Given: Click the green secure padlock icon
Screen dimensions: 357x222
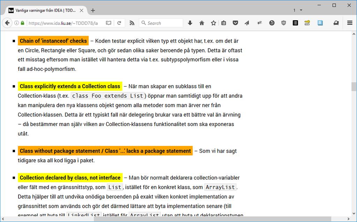Looking at the screenshot, I should 22,23.
